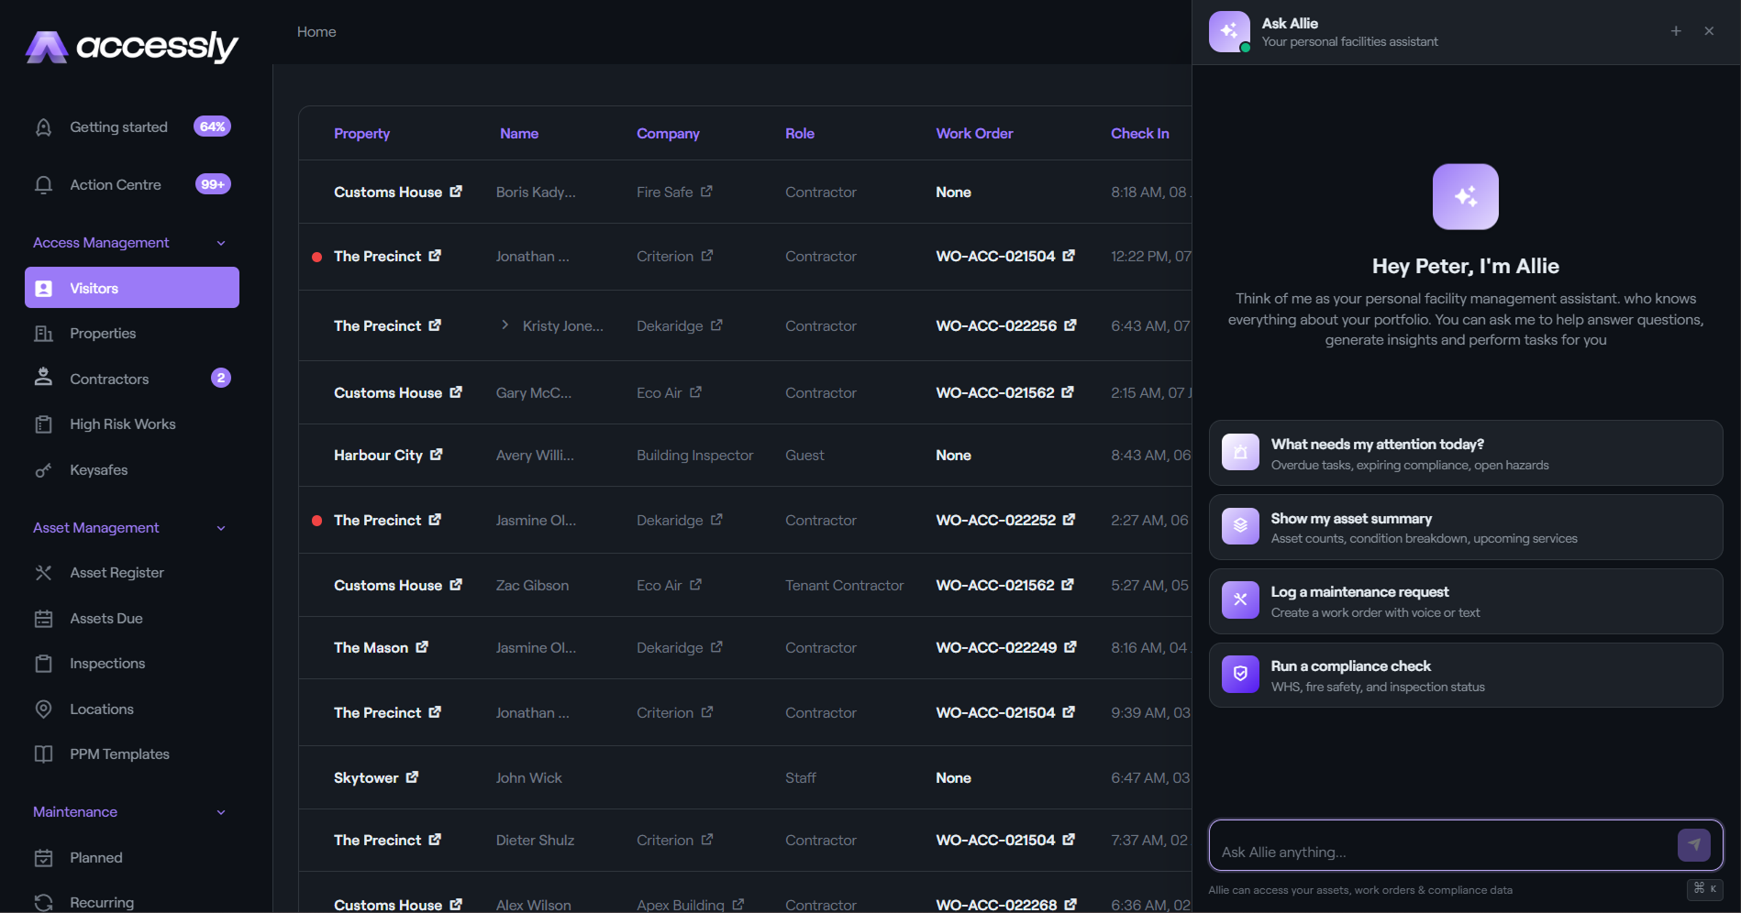Click the Planned calendar icon
The width and height of the screenshot is (1741, 913).
coord(43,858)
